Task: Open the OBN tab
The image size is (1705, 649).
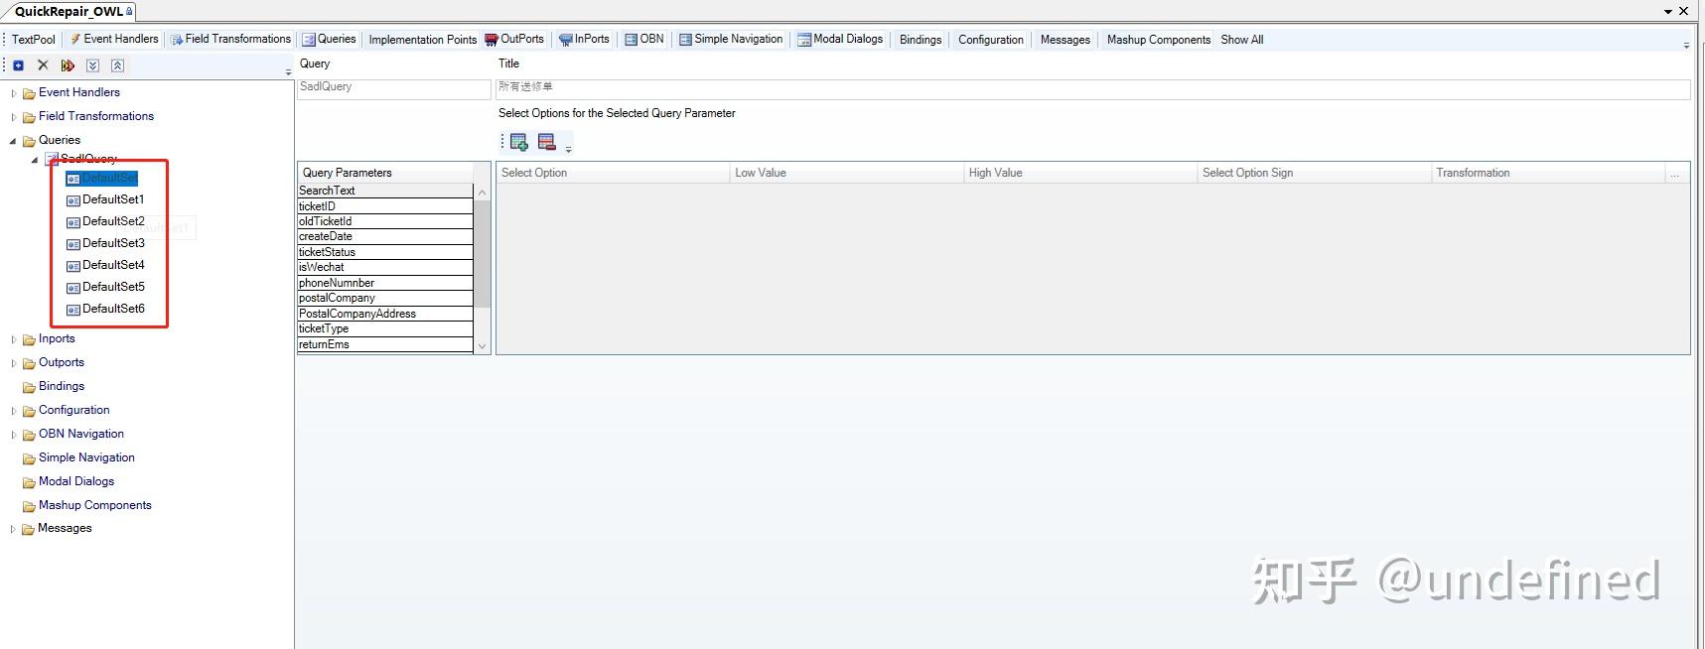Action: click(x=644, y=39)
